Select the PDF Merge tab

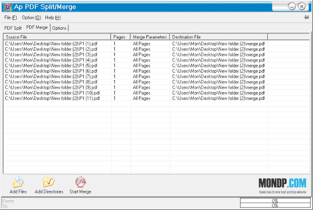coord(37,27)
